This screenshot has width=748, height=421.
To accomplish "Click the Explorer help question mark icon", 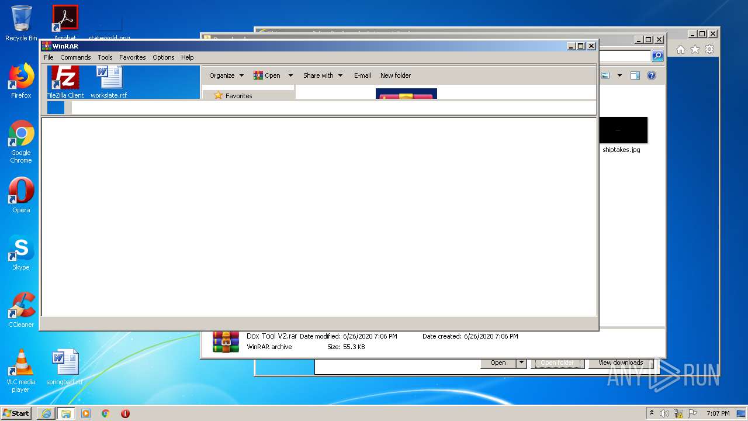I will [652, 75].
